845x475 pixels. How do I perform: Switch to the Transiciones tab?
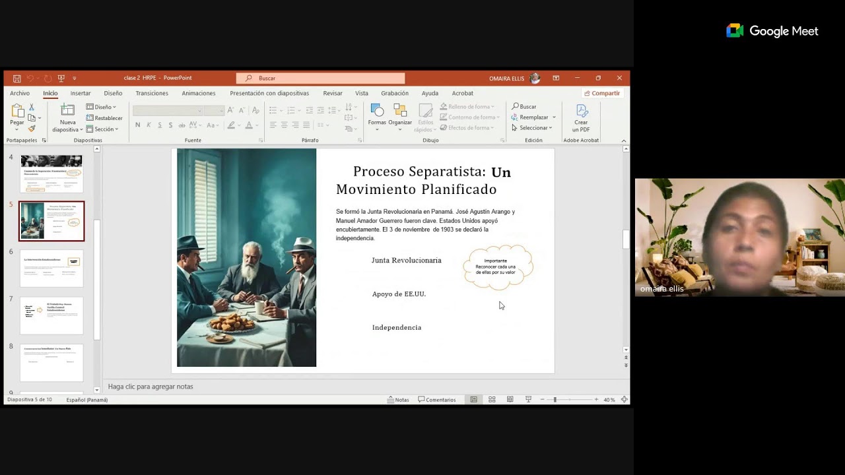click(x=152, y=93)
